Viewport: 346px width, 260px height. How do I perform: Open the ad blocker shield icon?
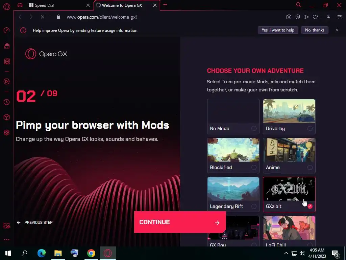click(298, 17)
